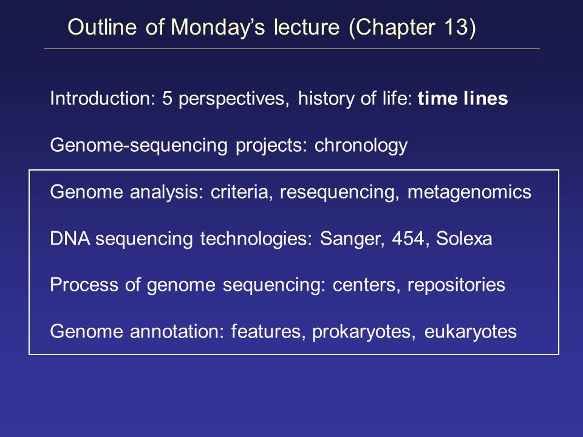Select the word 'repositories'

pos(456,285)
